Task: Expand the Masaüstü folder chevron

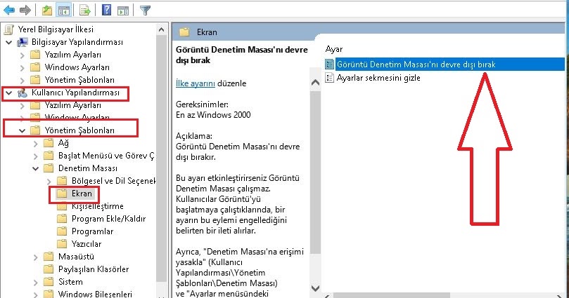Action: point(36,257)
